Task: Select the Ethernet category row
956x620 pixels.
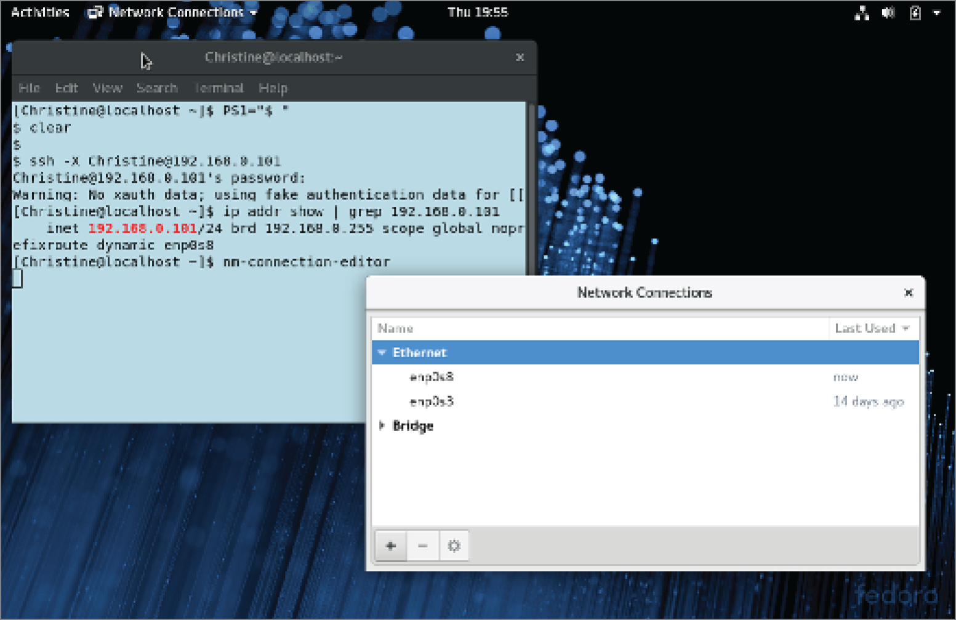Action: tap(645, 353)
